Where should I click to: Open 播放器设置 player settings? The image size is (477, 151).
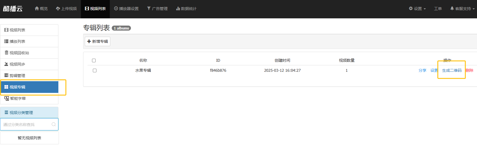pos(126,9)
